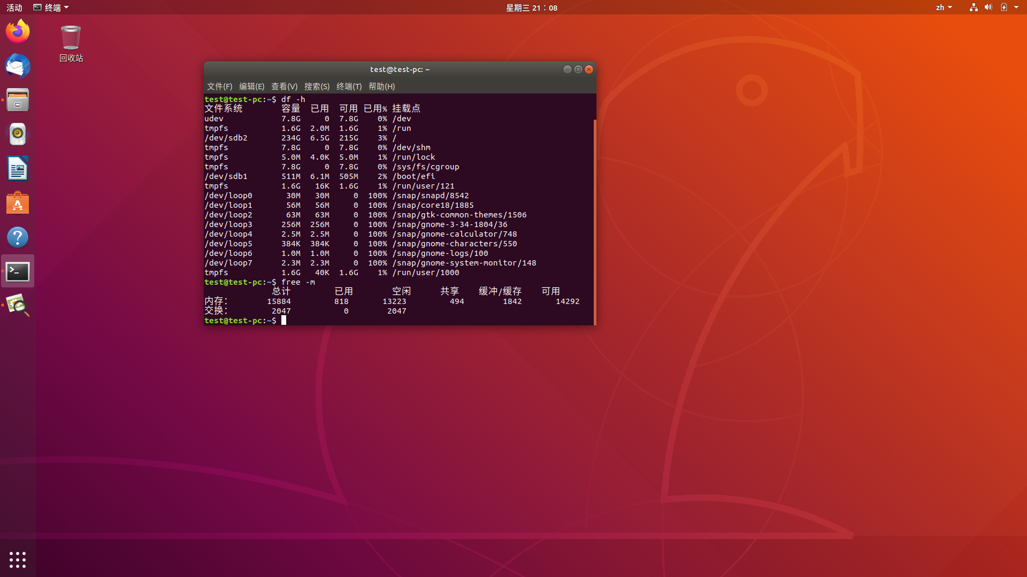The height and width of the screenshot is (577, 1027).
Task: Click the /dev/sdb2 filesystem row
Action: click(x=301, y=138)
